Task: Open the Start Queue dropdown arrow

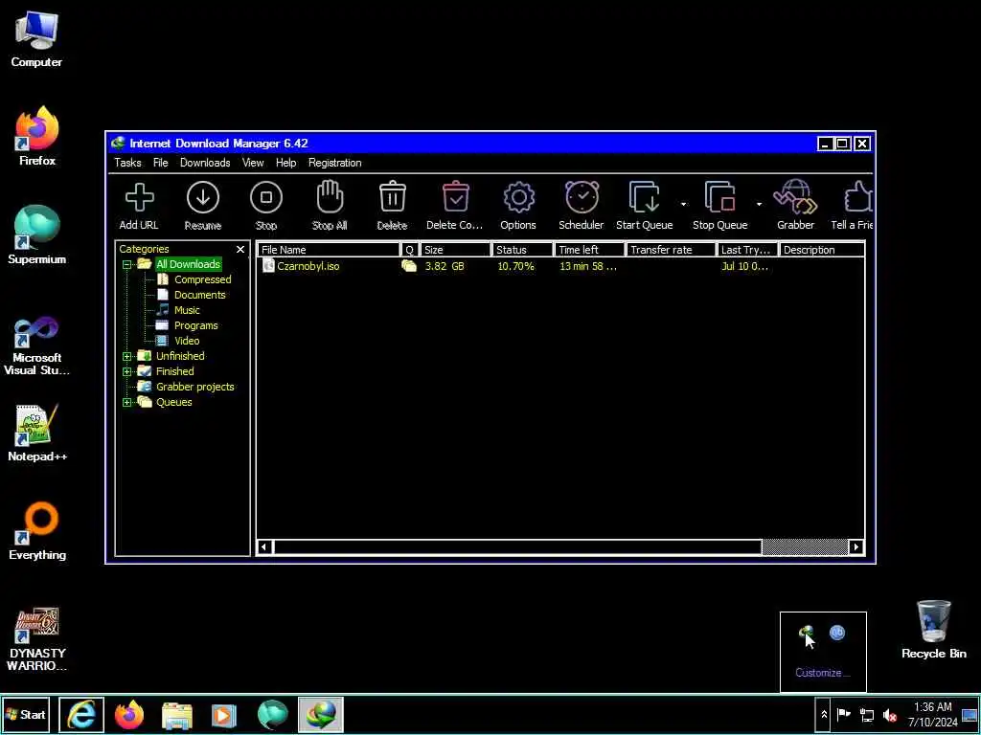Action: (683, 205)
